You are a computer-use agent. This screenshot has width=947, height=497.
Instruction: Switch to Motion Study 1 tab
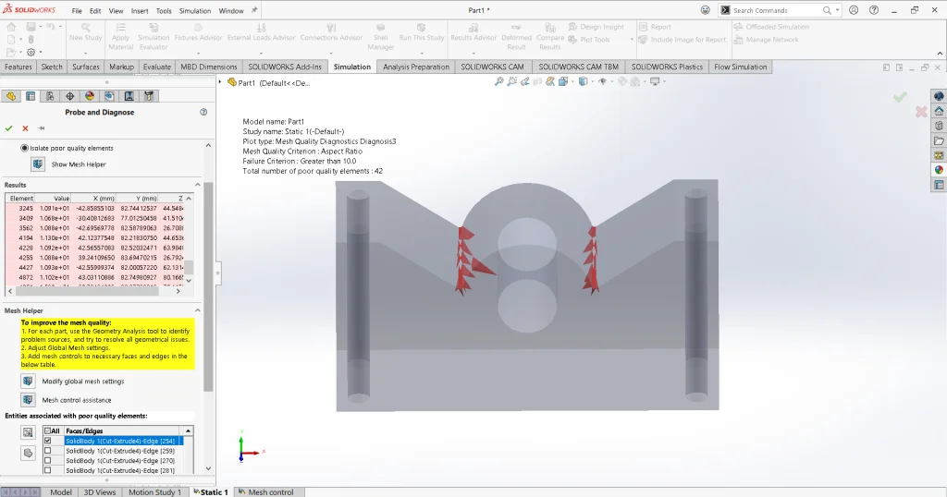[x=154, y=492]
